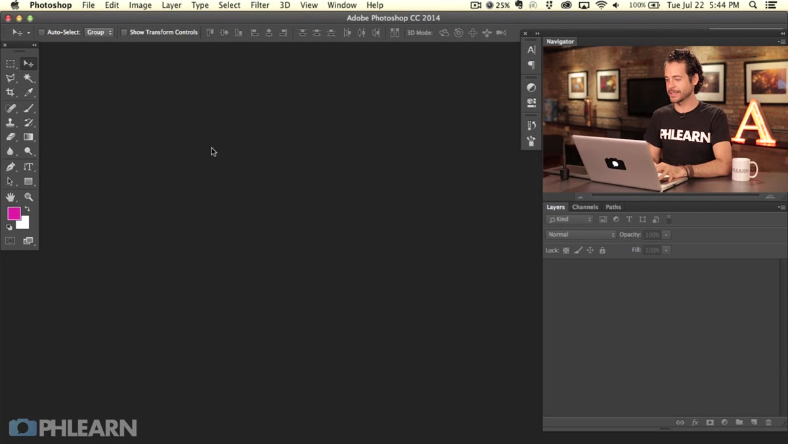The width and height of the screenshot is (788, 444).
Task: Open the Window menu
Action: (342, 5)
